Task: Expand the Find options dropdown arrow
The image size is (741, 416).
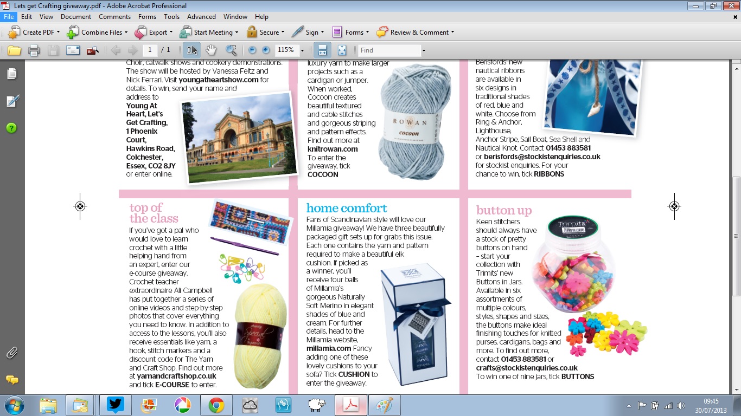Action: [x=424, y=50]
